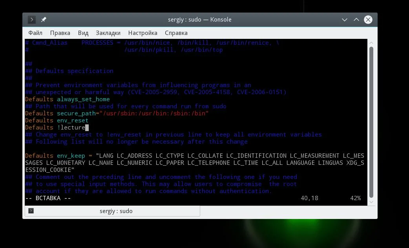The image size is (409, 248).
Task: Click on 'Defaults env_reset' line
Action: coord(57,120)
